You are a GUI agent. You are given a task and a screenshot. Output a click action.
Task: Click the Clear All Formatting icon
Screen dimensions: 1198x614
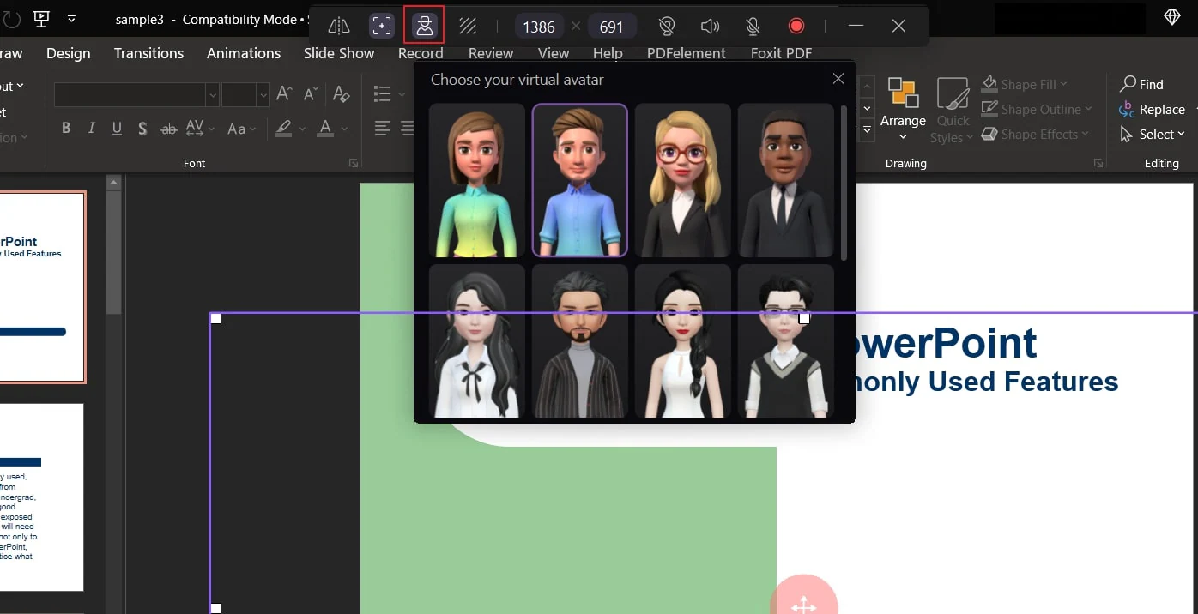[x=341, y=93]
